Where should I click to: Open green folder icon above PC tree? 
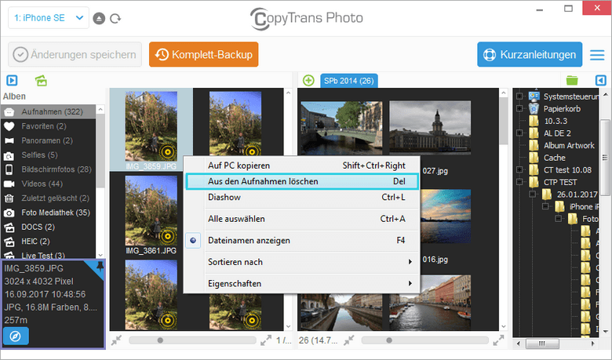pos(572,80)
